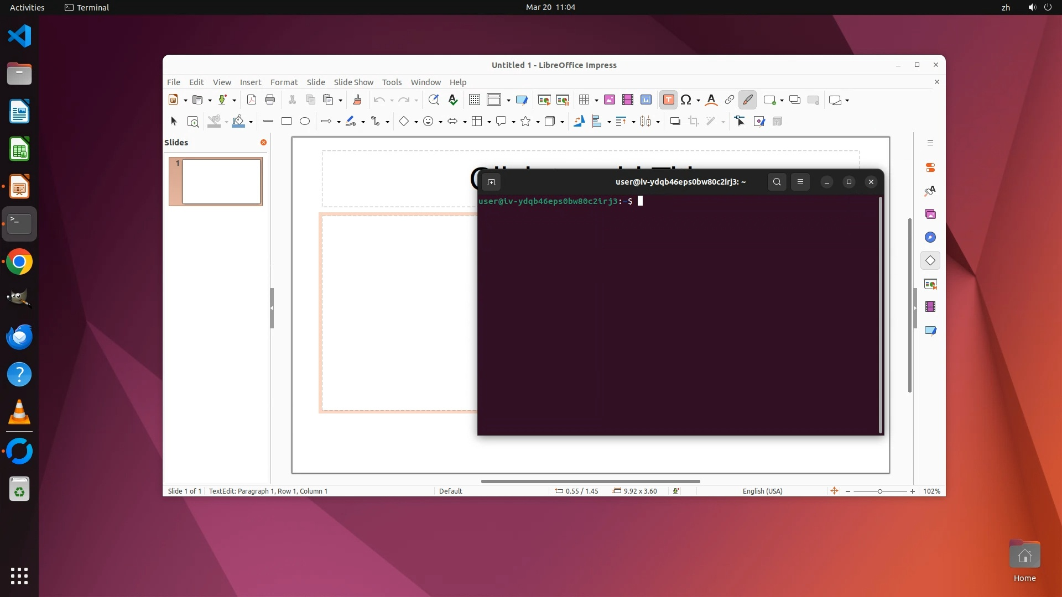Open the Slide Show menu
The height and width of the screenshot is (597, 1062).
353,82
